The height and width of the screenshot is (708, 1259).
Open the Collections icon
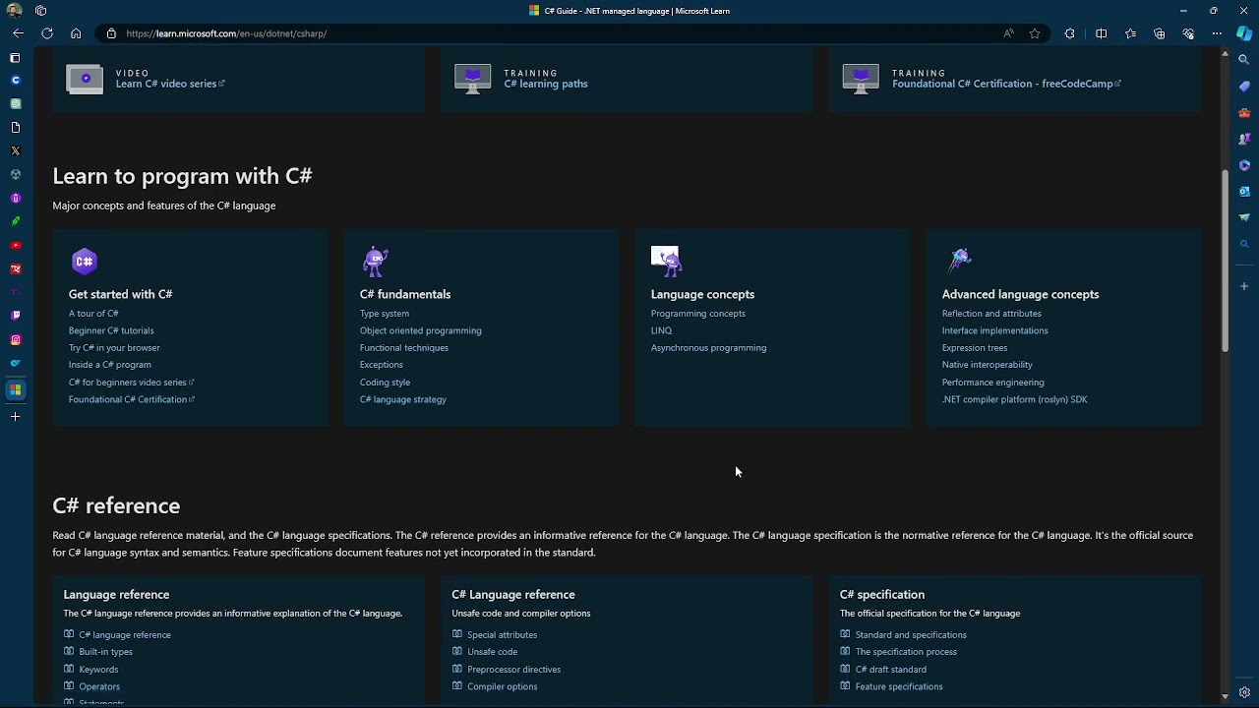coord(1160,33)
